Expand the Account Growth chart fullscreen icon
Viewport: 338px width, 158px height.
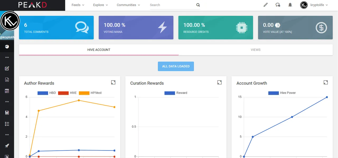click(326, 83)
